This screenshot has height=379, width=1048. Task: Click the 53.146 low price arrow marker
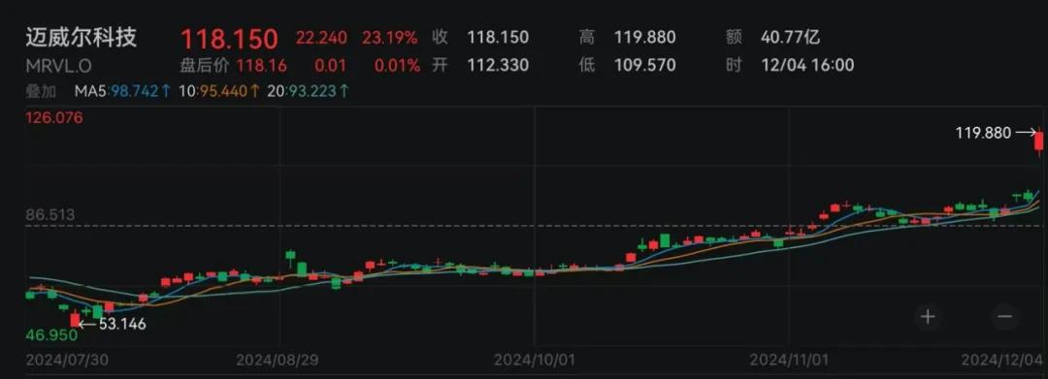pyautogui.click(x=113, y=325)
